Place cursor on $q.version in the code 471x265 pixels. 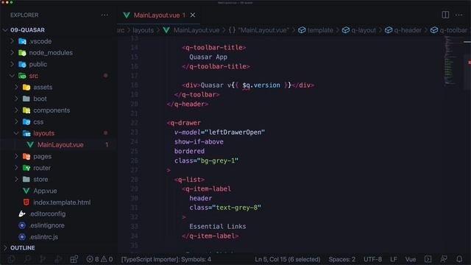pyautogui.click(x=261, y=85)
